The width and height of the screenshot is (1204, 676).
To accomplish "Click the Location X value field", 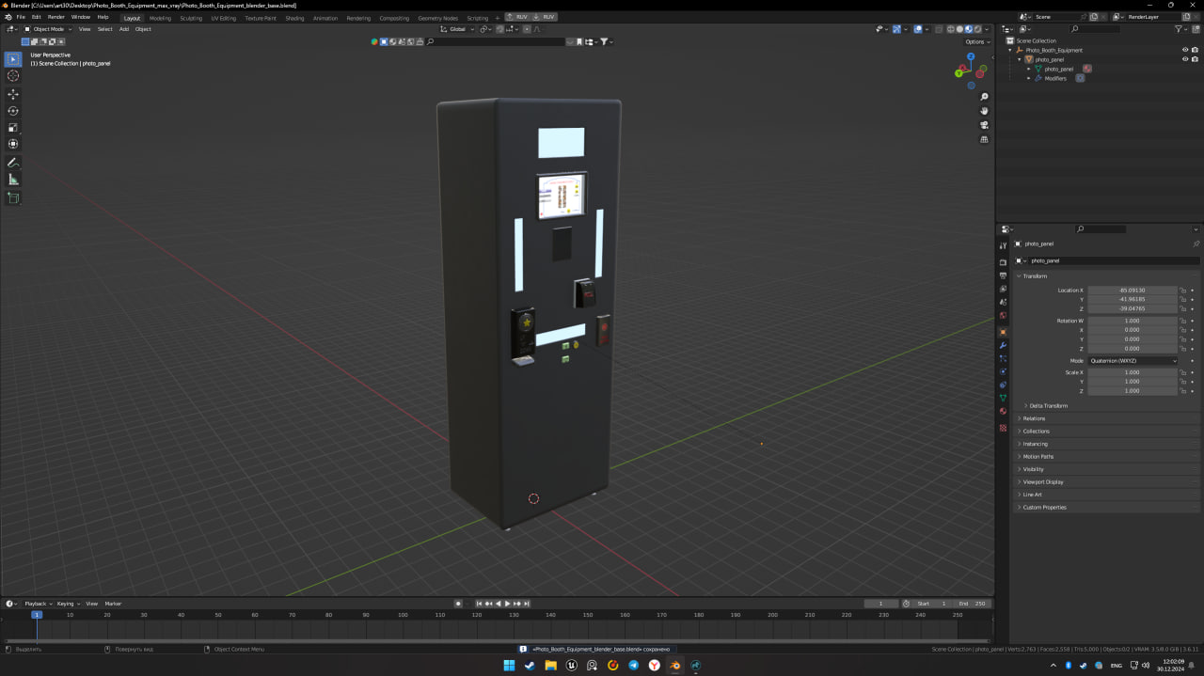I will 1133,291.
